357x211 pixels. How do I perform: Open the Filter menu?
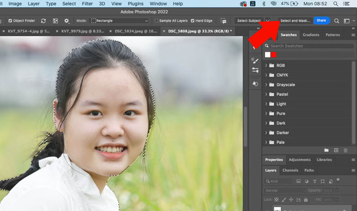click(x=87, y=4)
